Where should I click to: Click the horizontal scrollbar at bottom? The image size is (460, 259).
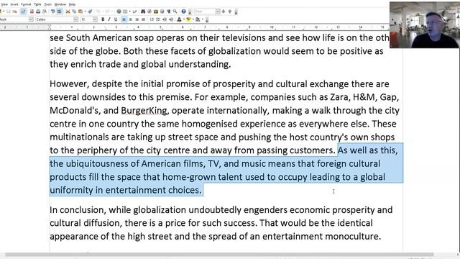219,255
